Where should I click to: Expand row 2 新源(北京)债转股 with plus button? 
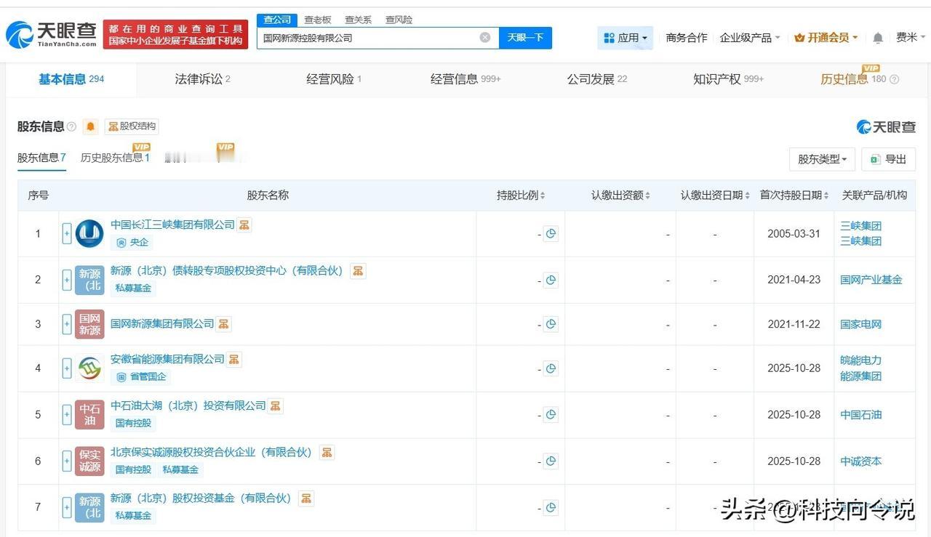click(x=67, y=280)
